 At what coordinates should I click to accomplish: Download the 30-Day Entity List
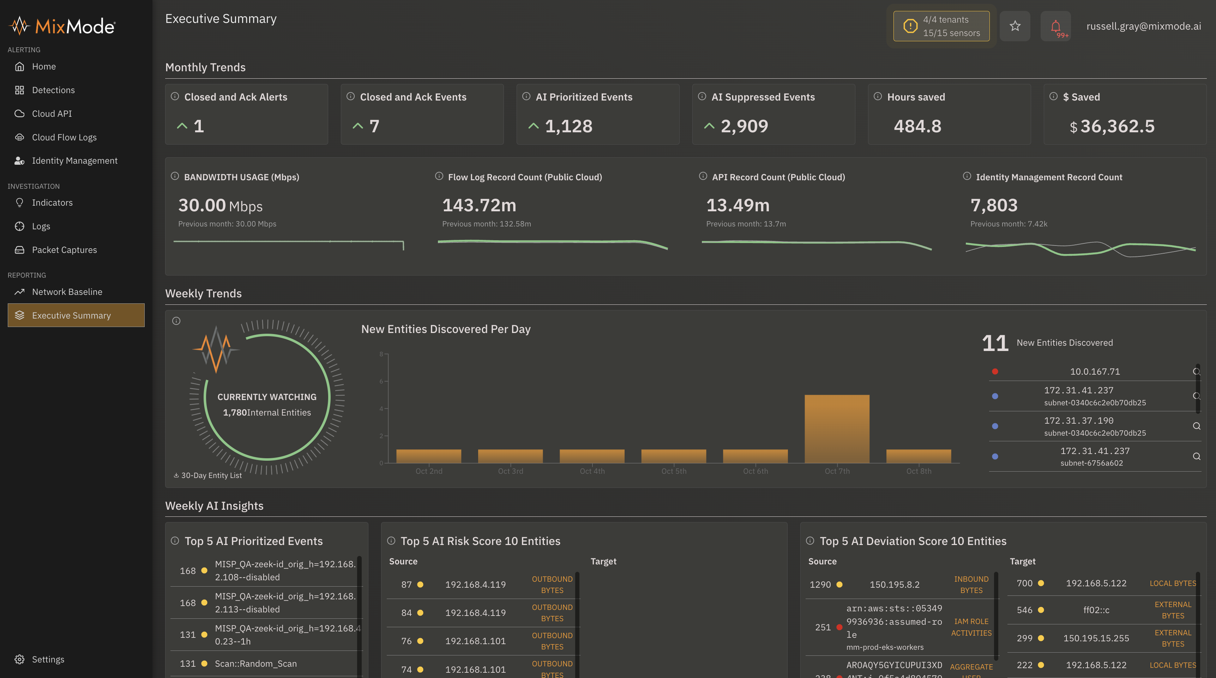[x=208, y=475]
